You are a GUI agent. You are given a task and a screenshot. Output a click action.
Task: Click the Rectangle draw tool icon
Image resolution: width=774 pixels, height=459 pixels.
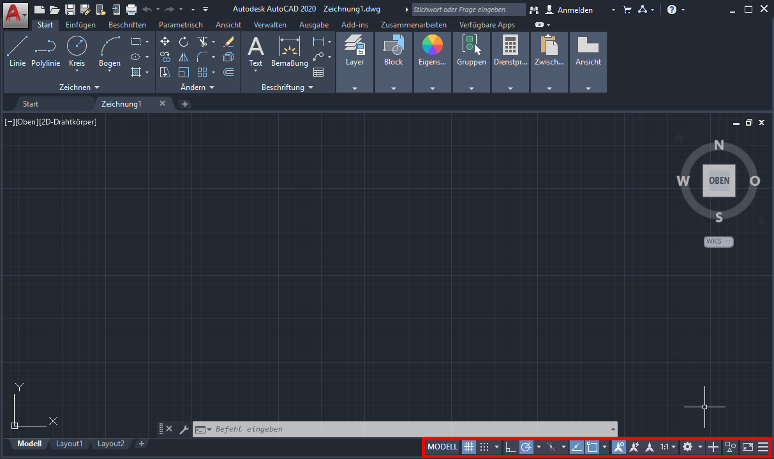(x=135, y=41)
